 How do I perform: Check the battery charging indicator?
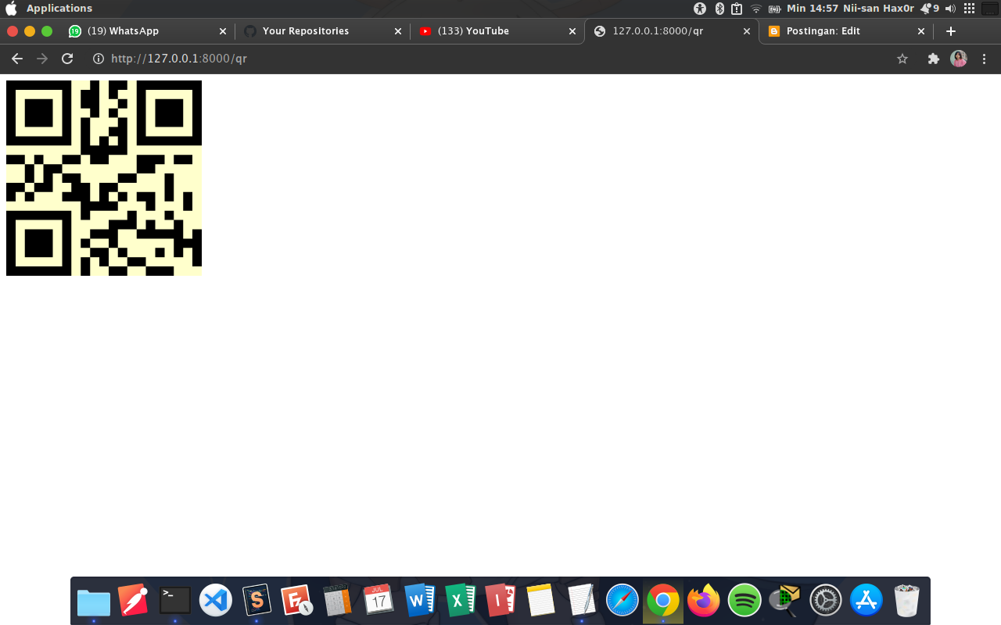tap(775, 9)
